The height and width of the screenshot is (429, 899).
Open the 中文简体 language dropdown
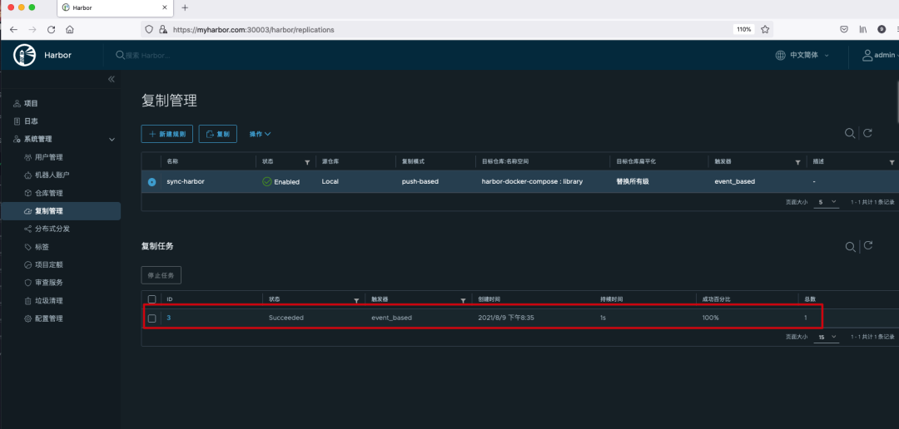pyautogui.click(x=802, y=56)
